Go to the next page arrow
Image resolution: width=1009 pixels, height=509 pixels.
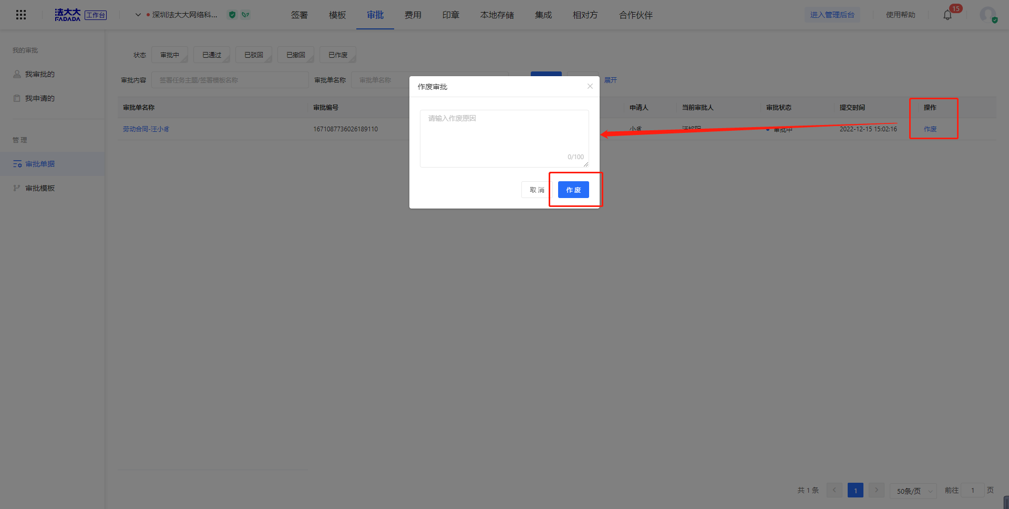(x=877, y=490)
